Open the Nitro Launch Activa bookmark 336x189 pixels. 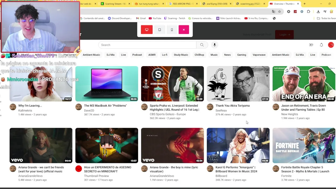click(228, 18)
